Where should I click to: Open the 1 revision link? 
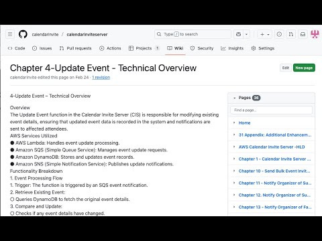tap(101, 78)
